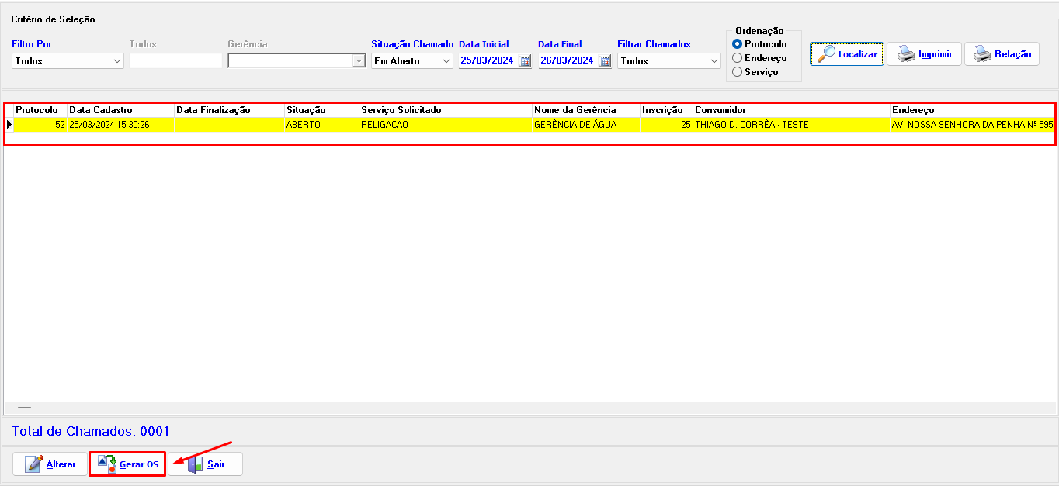Click the printer icon on Relação
Image resolution: width=1059 pixels, height=486 pixels.
tap(982, 54)
